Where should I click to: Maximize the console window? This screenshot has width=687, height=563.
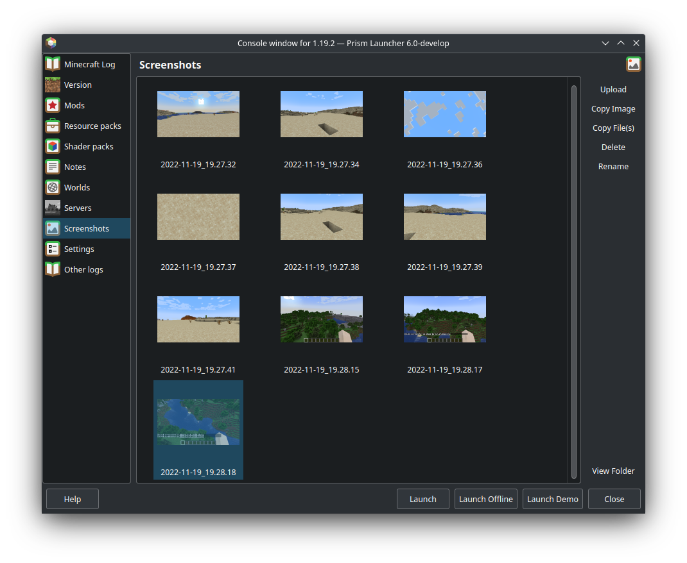pos(621,43)
